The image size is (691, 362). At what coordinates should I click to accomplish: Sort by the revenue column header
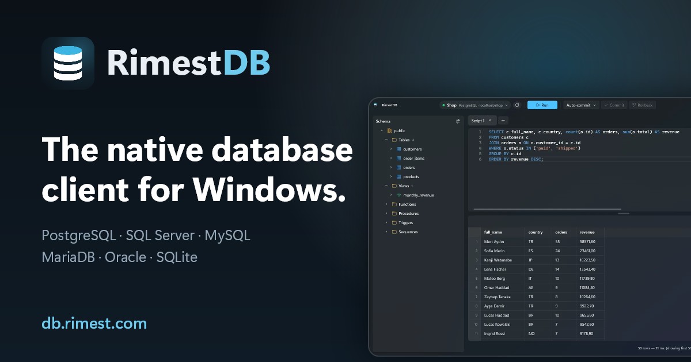pos(590,232)
